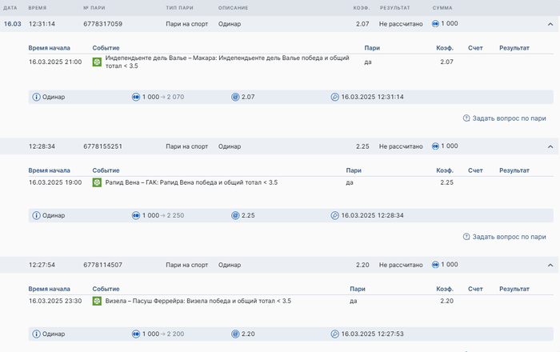
Task: Click the Визела победа и общий тотал event text
Action: 198,301
